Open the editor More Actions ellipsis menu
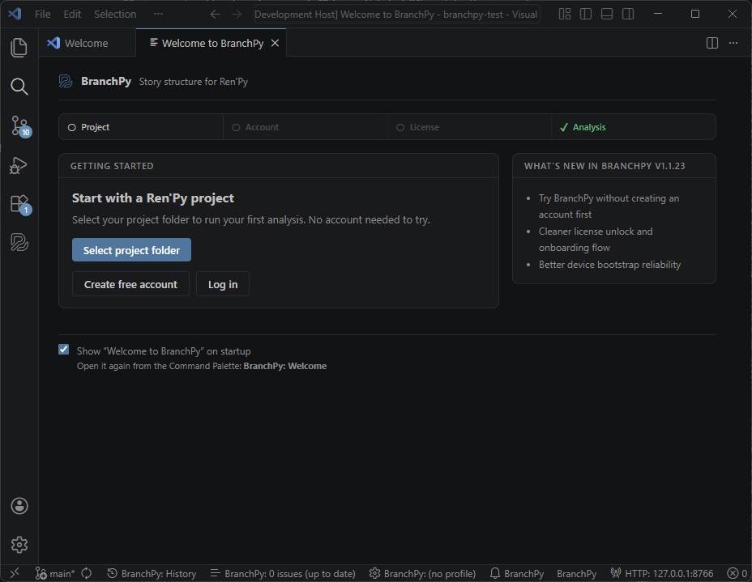Screen dimensions: 752x582 pos(733,43)
